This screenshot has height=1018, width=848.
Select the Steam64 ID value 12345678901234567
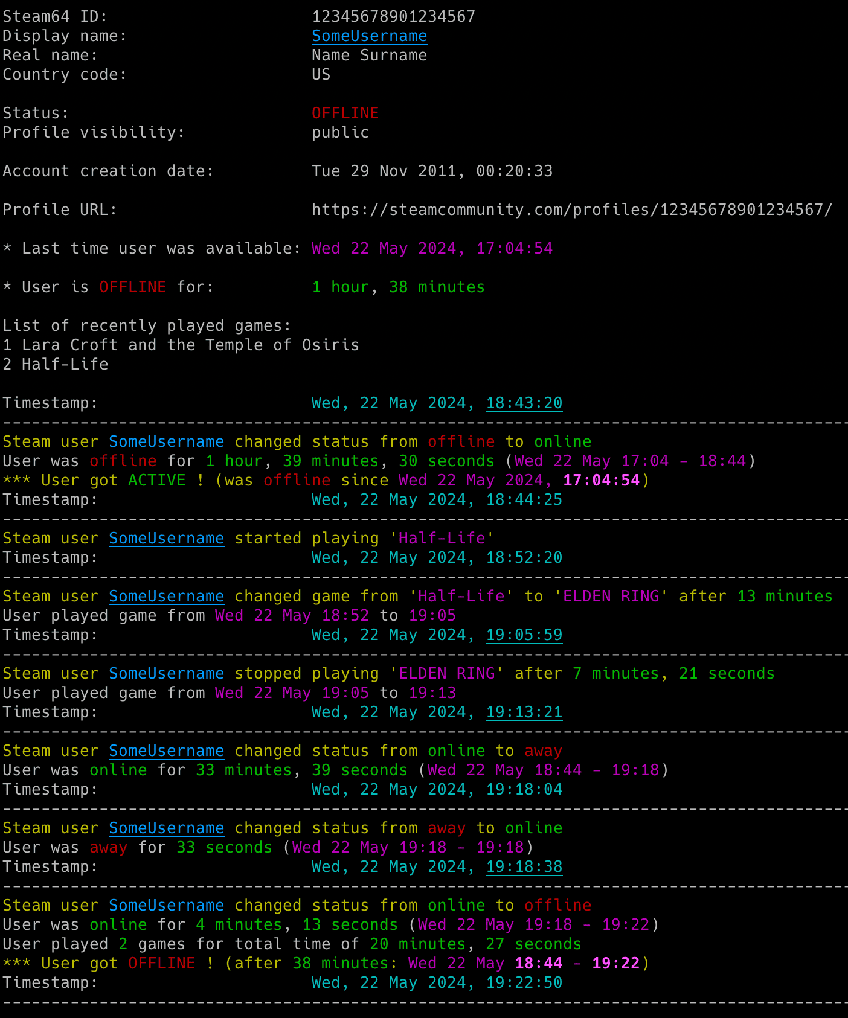coord(394,16)
